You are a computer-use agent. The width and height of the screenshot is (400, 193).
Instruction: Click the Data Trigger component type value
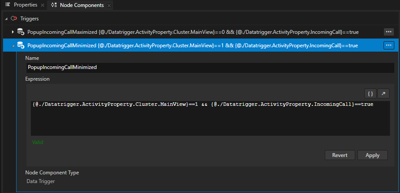pyautogui.click(x=41, y=181)
